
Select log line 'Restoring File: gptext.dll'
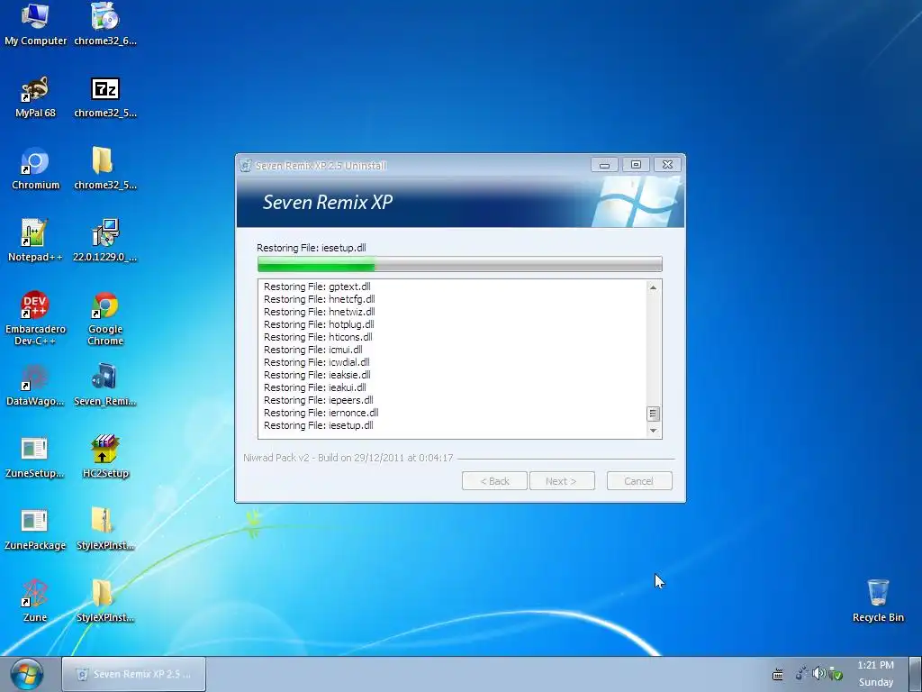pos(317,287)
